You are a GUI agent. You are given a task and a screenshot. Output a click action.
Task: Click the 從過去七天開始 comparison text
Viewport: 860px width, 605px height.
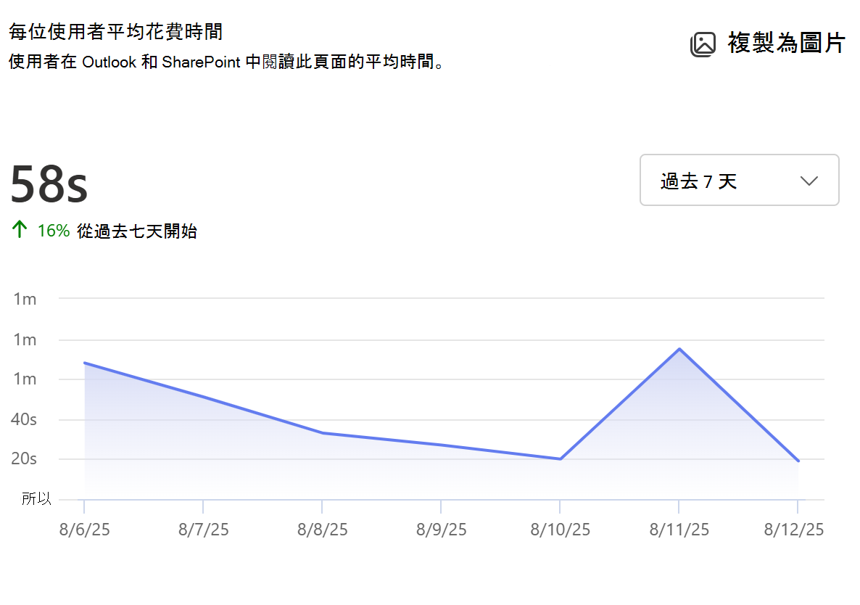[136, 231]
